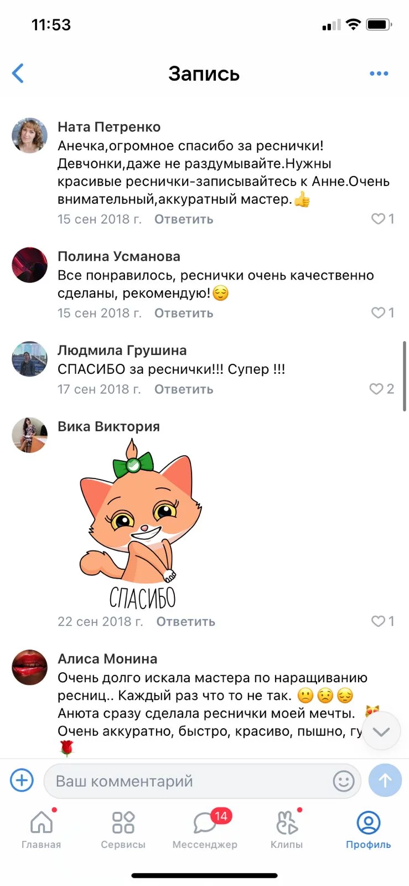Send comment with the up-arrow button
The image size is (409, 886).
click(x=385, y=780)
